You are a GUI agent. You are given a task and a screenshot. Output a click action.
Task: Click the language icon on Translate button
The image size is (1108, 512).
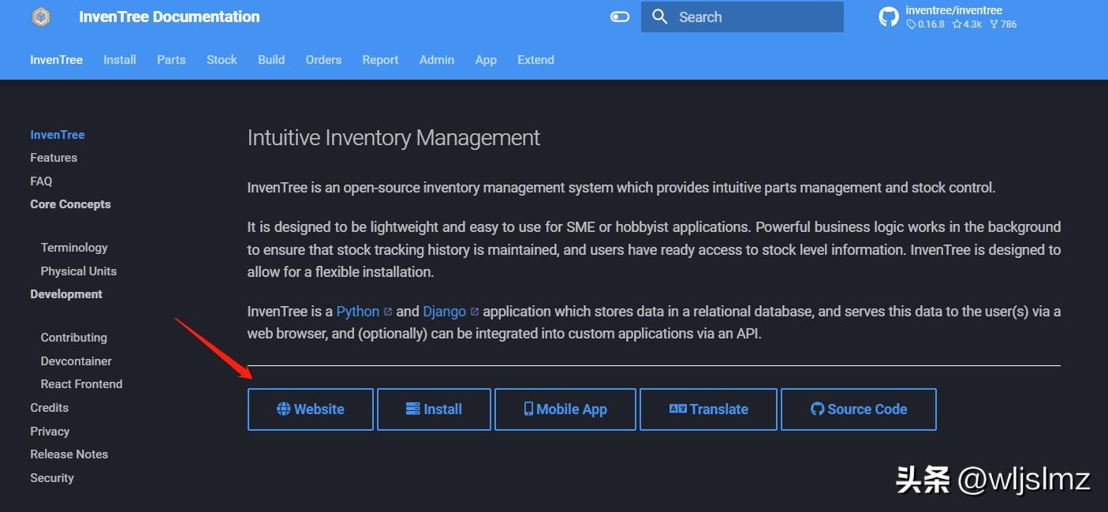(x=677, y=409)
